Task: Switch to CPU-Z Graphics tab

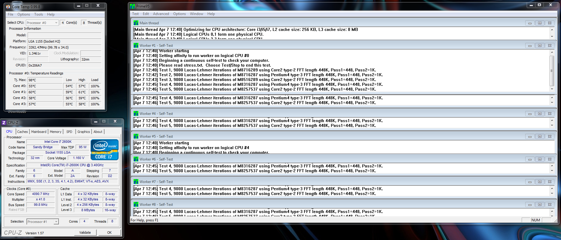Action: coord(83,132)
